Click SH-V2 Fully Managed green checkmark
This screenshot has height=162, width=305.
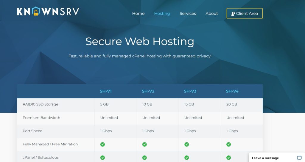tap(144, 144)
